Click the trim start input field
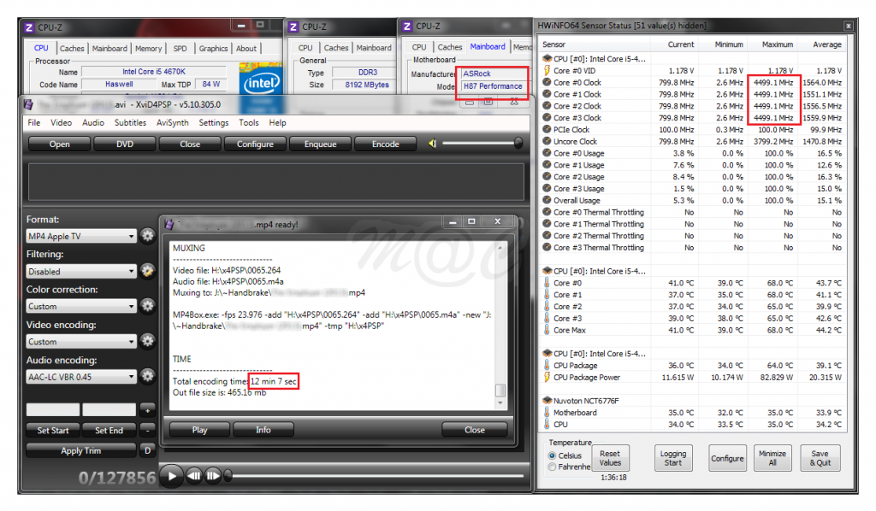Viewport: 876px width, 511px height. point(53,410)
